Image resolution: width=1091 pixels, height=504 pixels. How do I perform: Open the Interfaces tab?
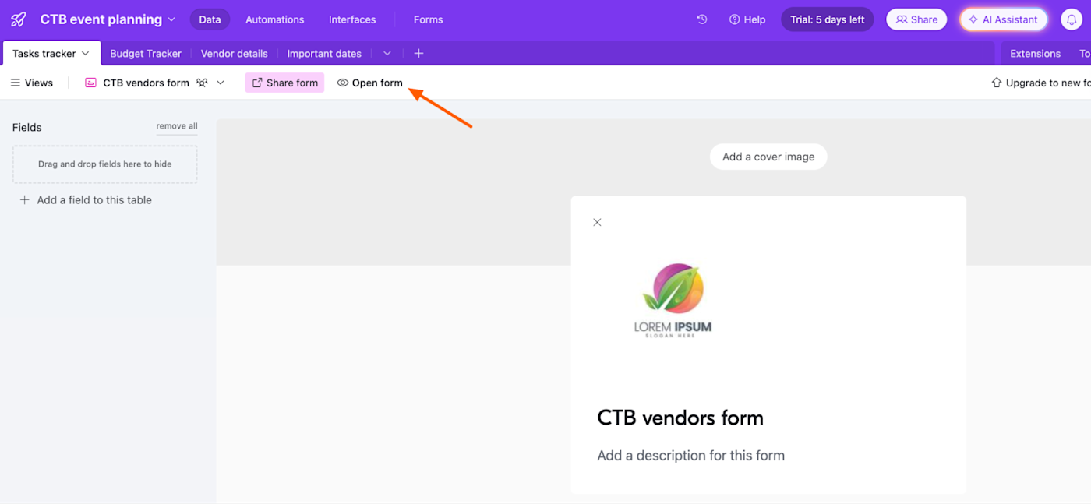coord(352,19)
